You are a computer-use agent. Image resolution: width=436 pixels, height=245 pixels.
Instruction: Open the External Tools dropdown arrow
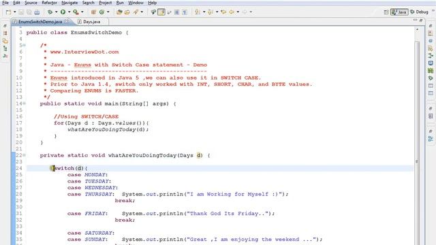82,12
